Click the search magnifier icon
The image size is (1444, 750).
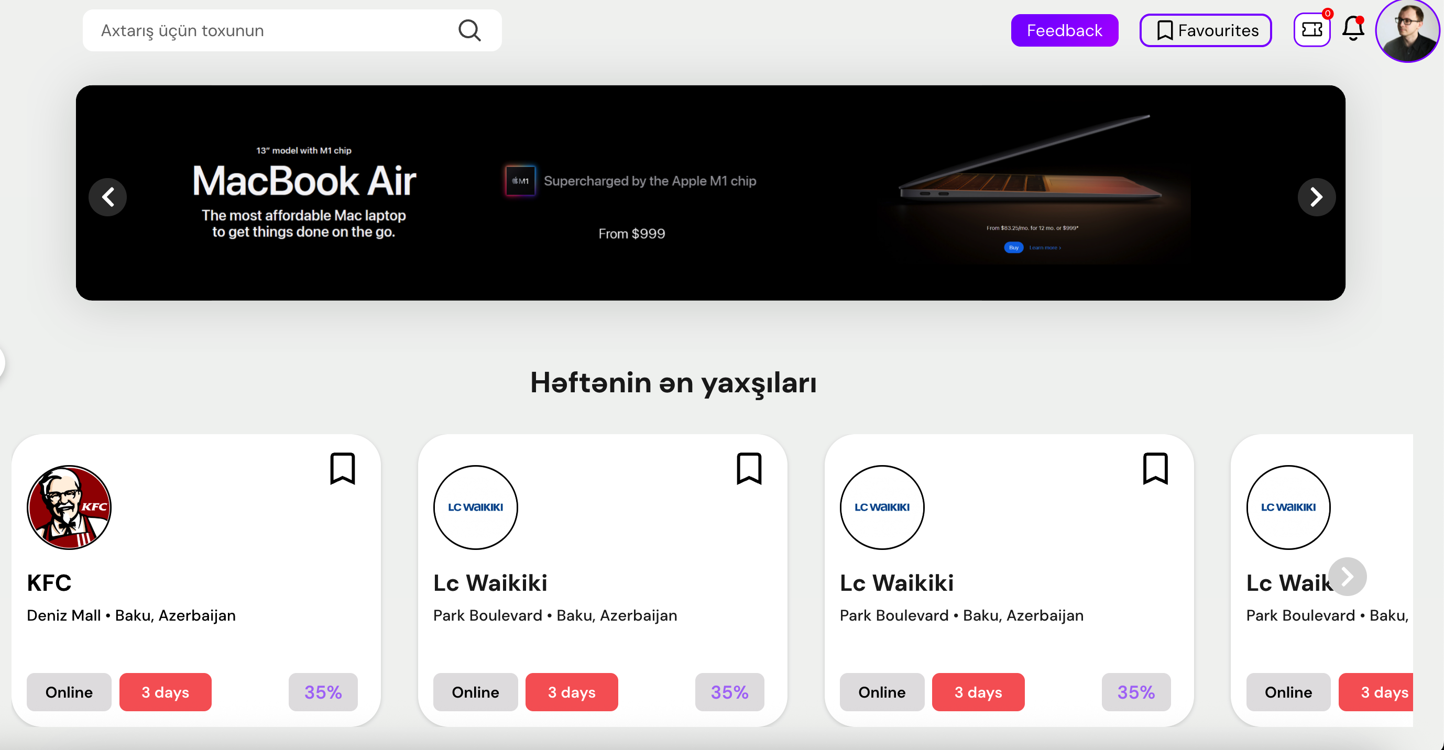click(469, 30)
